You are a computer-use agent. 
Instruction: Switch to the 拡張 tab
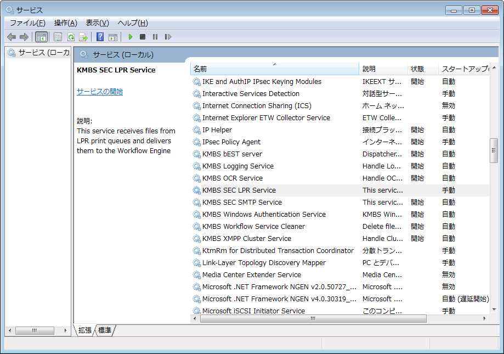click(x=85, y=330)
